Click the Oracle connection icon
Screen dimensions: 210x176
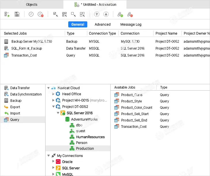(58, 162)
